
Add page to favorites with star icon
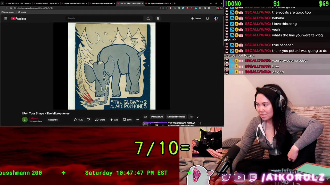pyautogui.click(x=166, y=8)
